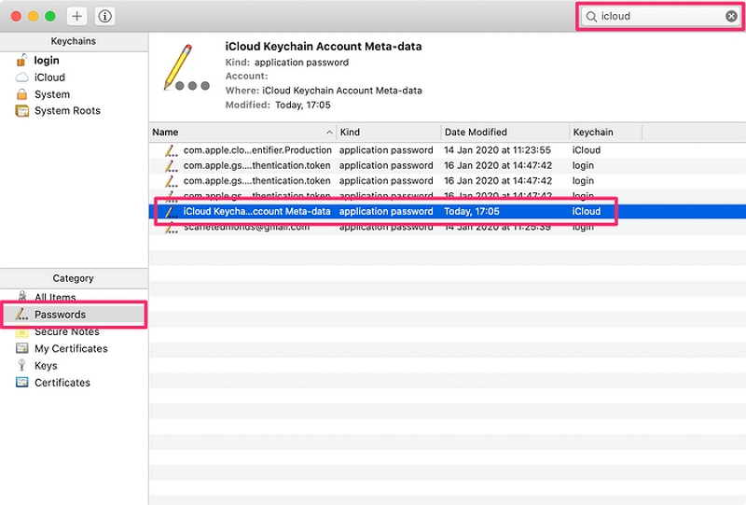Select the System Roots folder icon
746x505 pixels.
point(21,110)
